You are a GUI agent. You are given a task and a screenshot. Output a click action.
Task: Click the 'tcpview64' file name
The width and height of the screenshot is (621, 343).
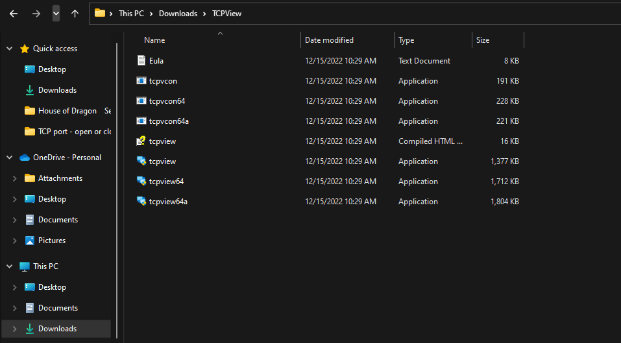coord(166,181)
